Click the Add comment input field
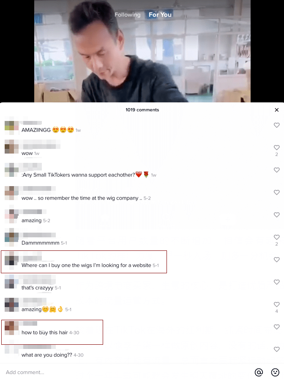The image size is (284, 379). click(126, 372)
